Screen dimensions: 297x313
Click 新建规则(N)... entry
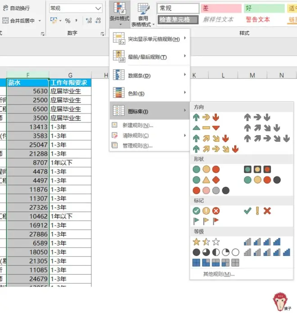[138, 125]
